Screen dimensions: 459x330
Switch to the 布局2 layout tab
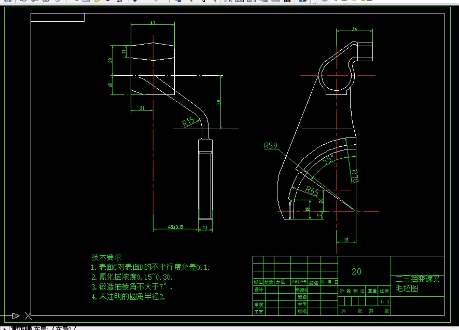click(63, 328)
